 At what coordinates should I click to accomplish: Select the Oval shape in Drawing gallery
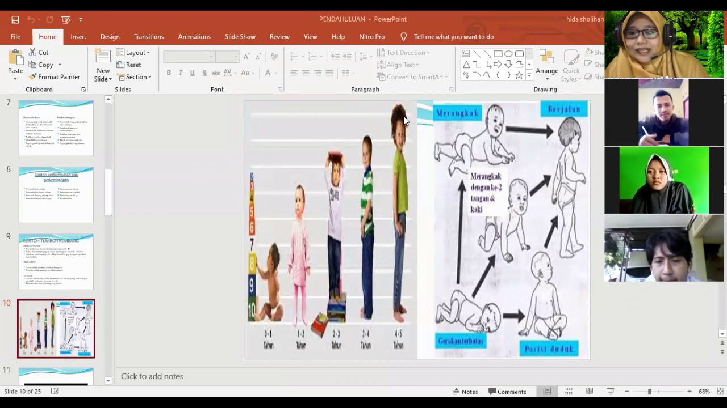pos(508,54)
